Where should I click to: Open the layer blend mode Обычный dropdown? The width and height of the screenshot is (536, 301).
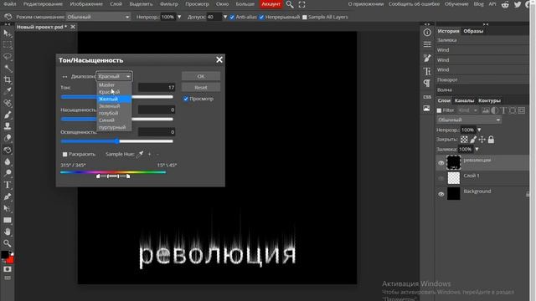[x=469, y=120]
